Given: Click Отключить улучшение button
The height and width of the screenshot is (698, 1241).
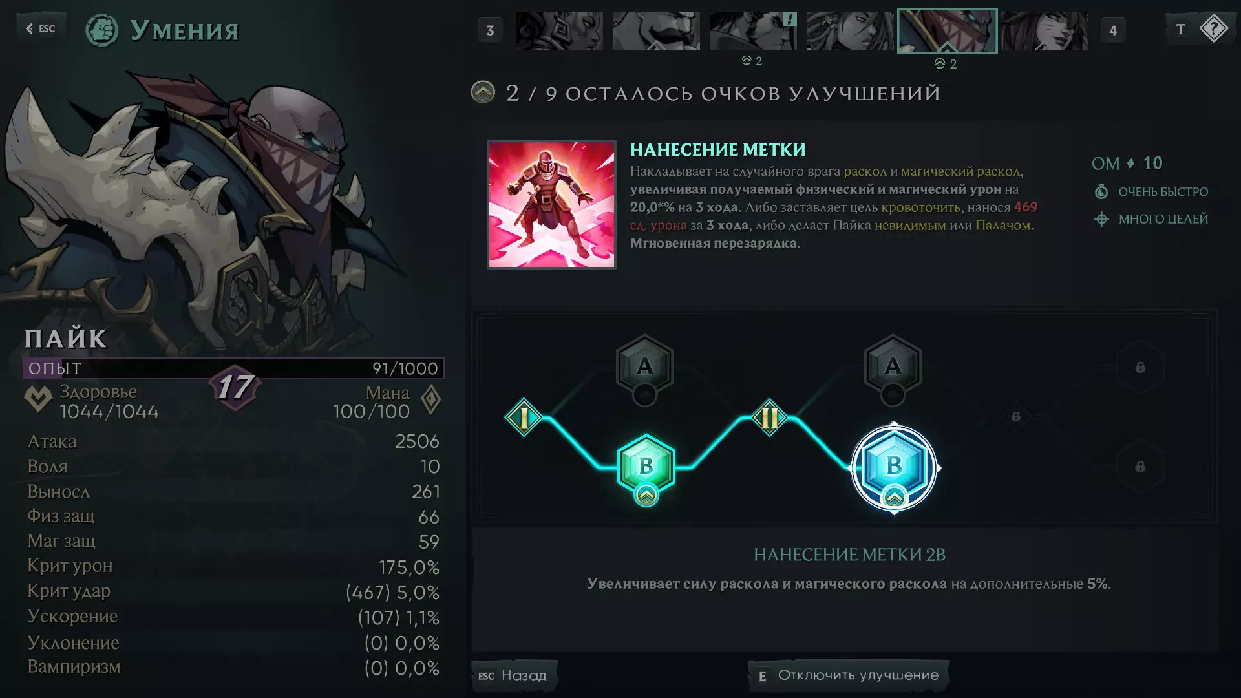Looking at the screenshot, I should pos(848,675).
